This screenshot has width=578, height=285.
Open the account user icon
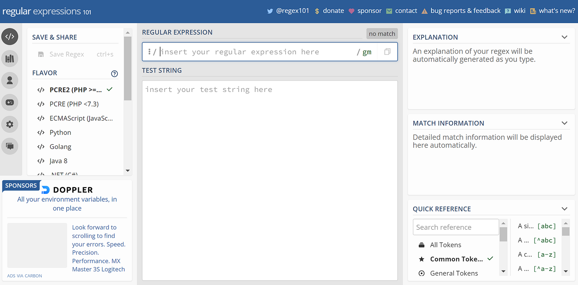(x=10, y=80)
